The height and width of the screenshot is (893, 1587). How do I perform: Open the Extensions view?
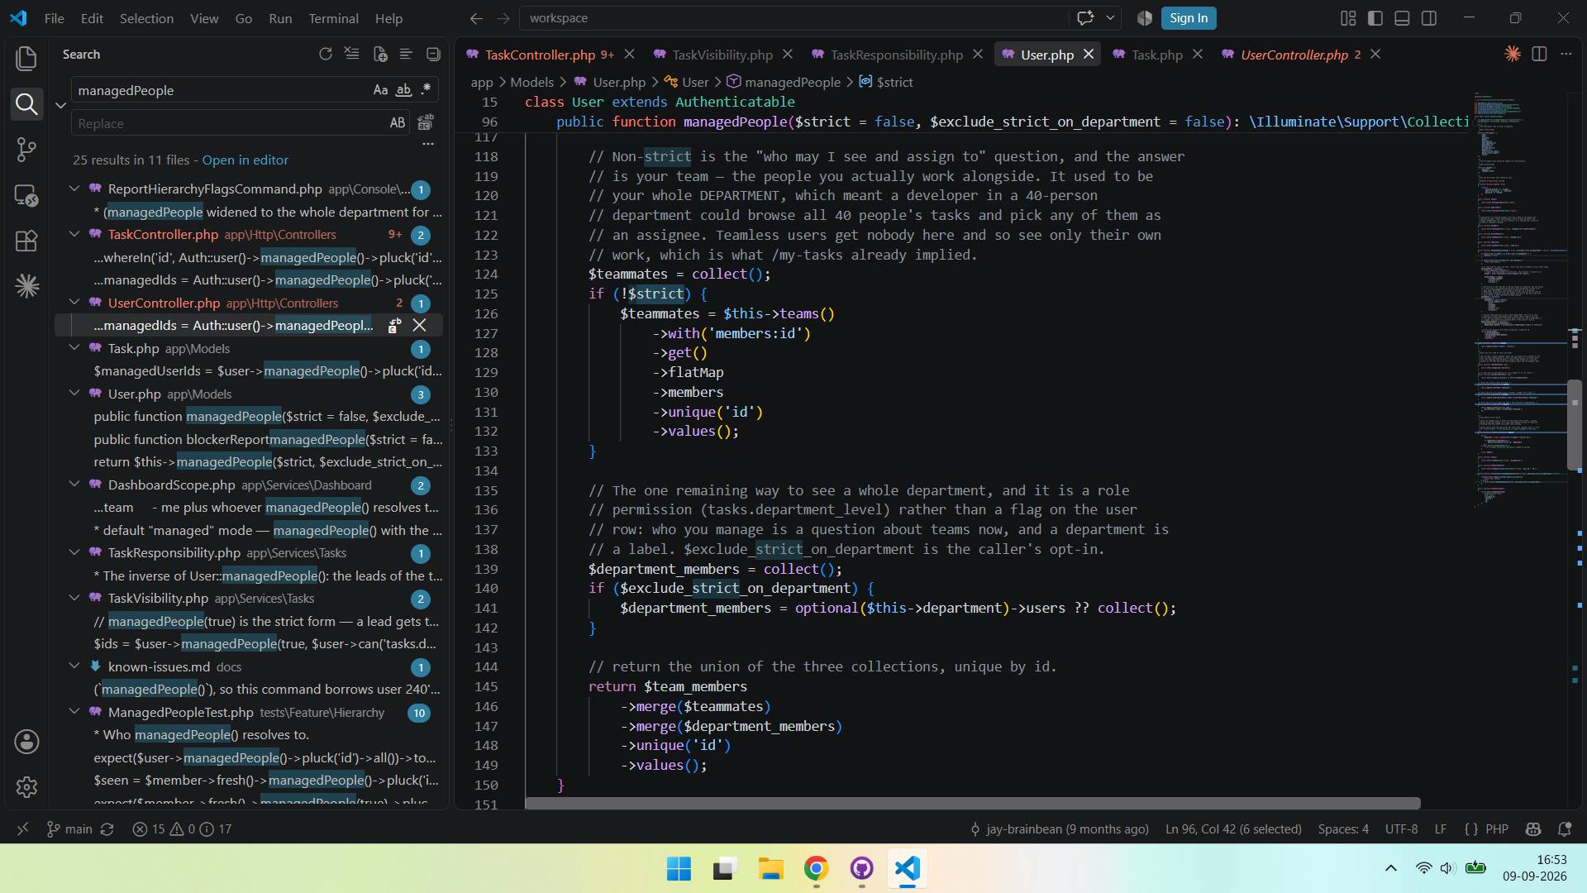point(26,241)
